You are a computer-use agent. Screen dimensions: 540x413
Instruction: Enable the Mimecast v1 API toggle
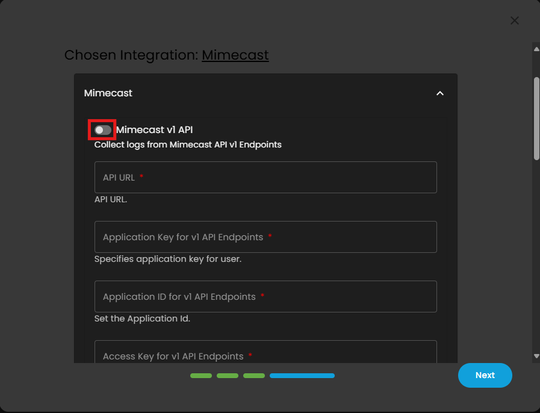pos(103,130)
